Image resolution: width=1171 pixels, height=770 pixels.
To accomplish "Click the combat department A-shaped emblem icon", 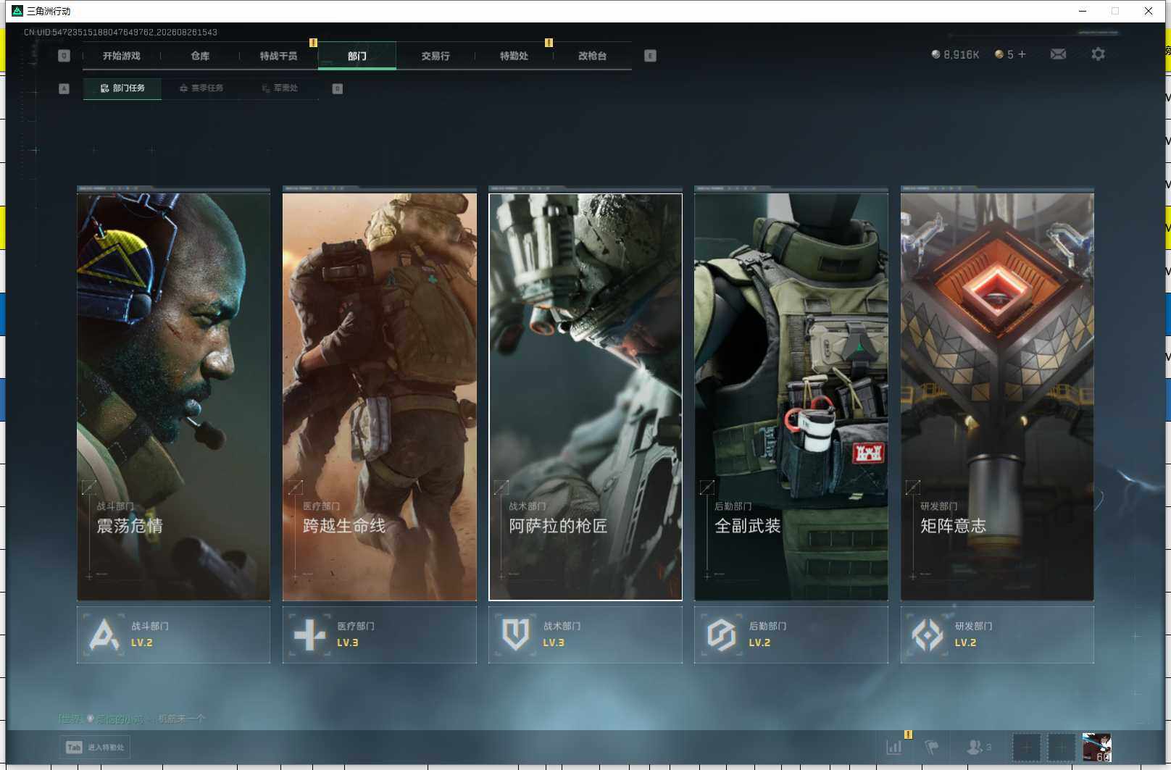I will point(104,635).
